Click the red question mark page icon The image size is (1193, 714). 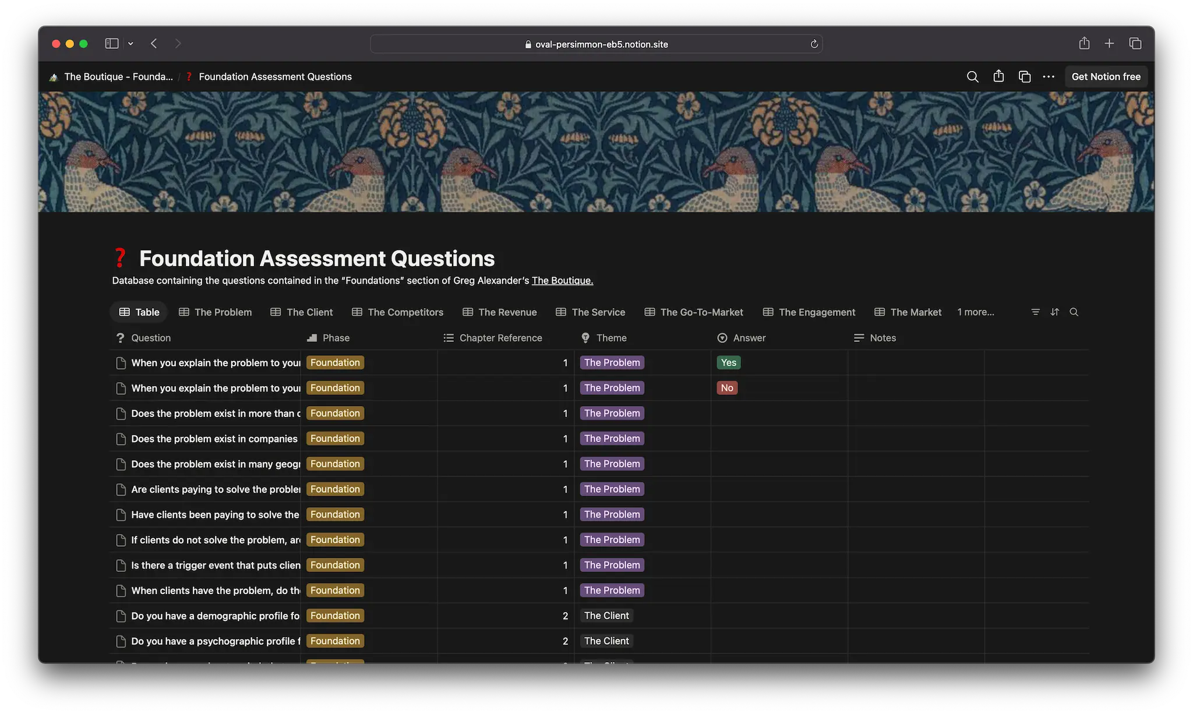(120, 258)
